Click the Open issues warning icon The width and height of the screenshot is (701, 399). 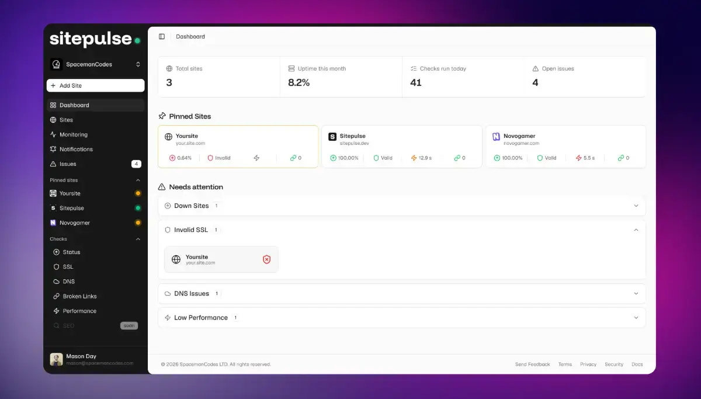click(536, 68)
